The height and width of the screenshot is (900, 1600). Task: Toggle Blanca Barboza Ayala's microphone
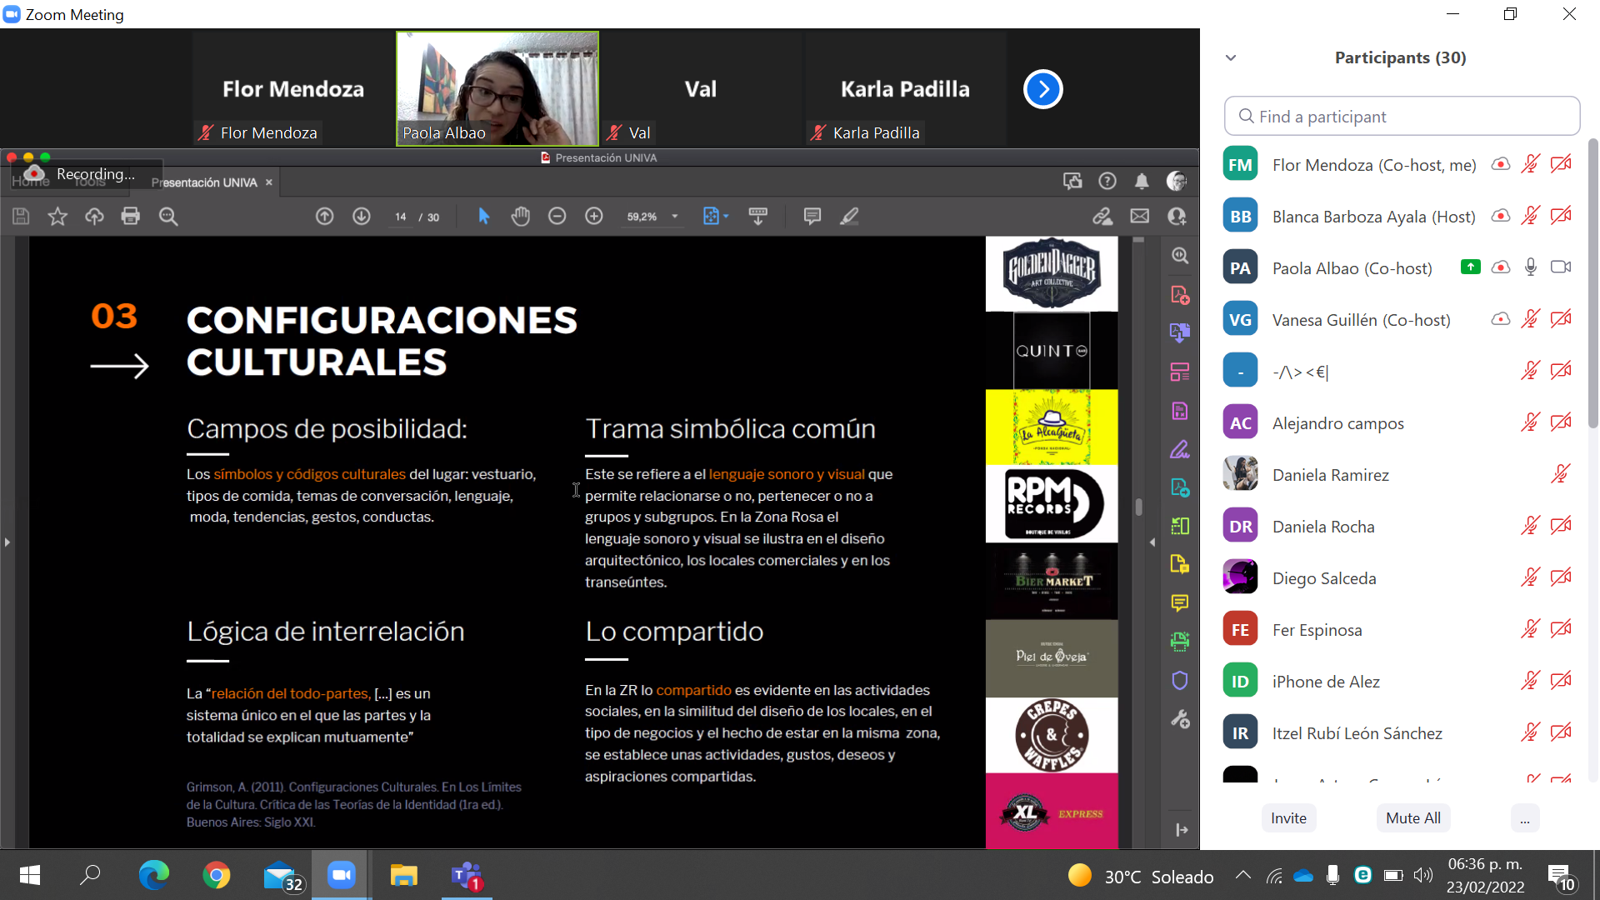tap(1531, 216)
